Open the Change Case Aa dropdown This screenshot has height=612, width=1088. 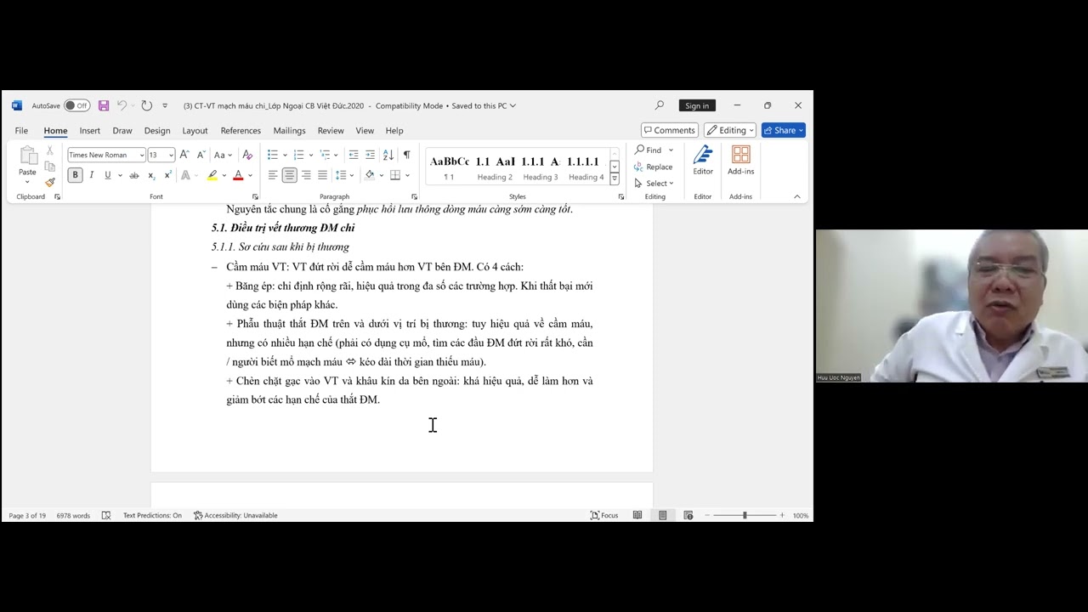[223, 155]
